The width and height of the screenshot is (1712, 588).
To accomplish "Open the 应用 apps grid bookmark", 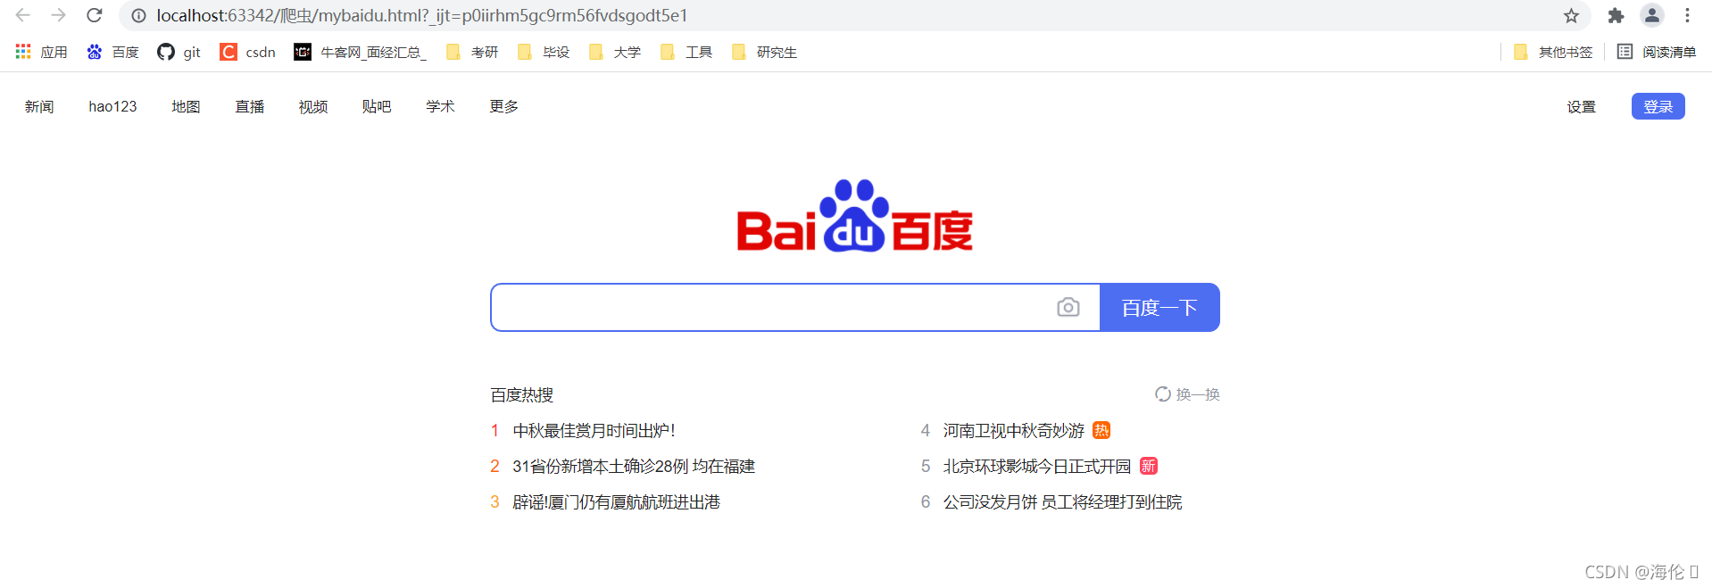I will pyautogui.click(x=41, y=52).
